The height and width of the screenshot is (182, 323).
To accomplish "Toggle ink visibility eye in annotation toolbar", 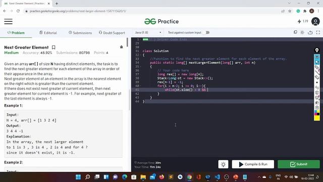I will (x=317, y=57).
